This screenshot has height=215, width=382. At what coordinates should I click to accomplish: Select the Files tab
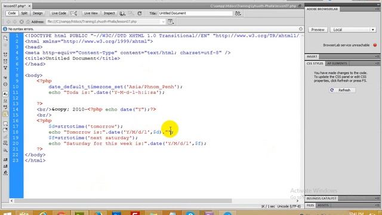click(310, 205)
